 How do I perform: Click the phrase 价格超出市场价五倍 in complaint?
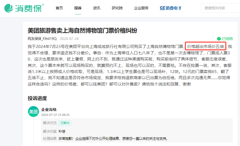click(206, 46)
